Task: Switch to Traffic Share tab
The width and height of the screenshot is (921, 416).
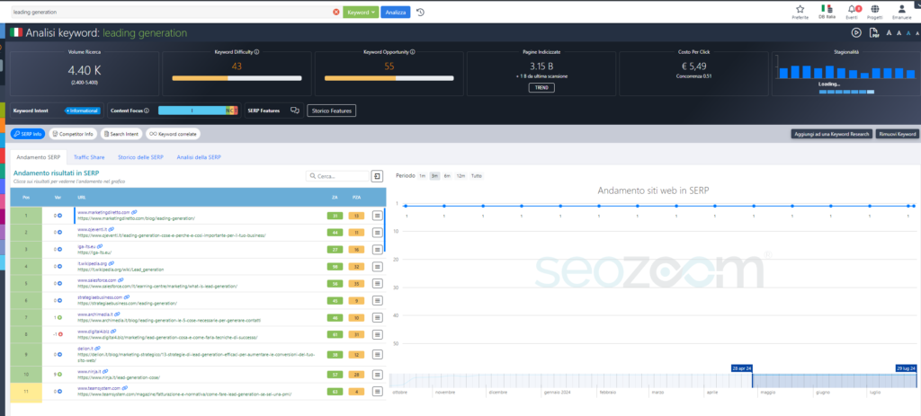Action: coord(88,157)
